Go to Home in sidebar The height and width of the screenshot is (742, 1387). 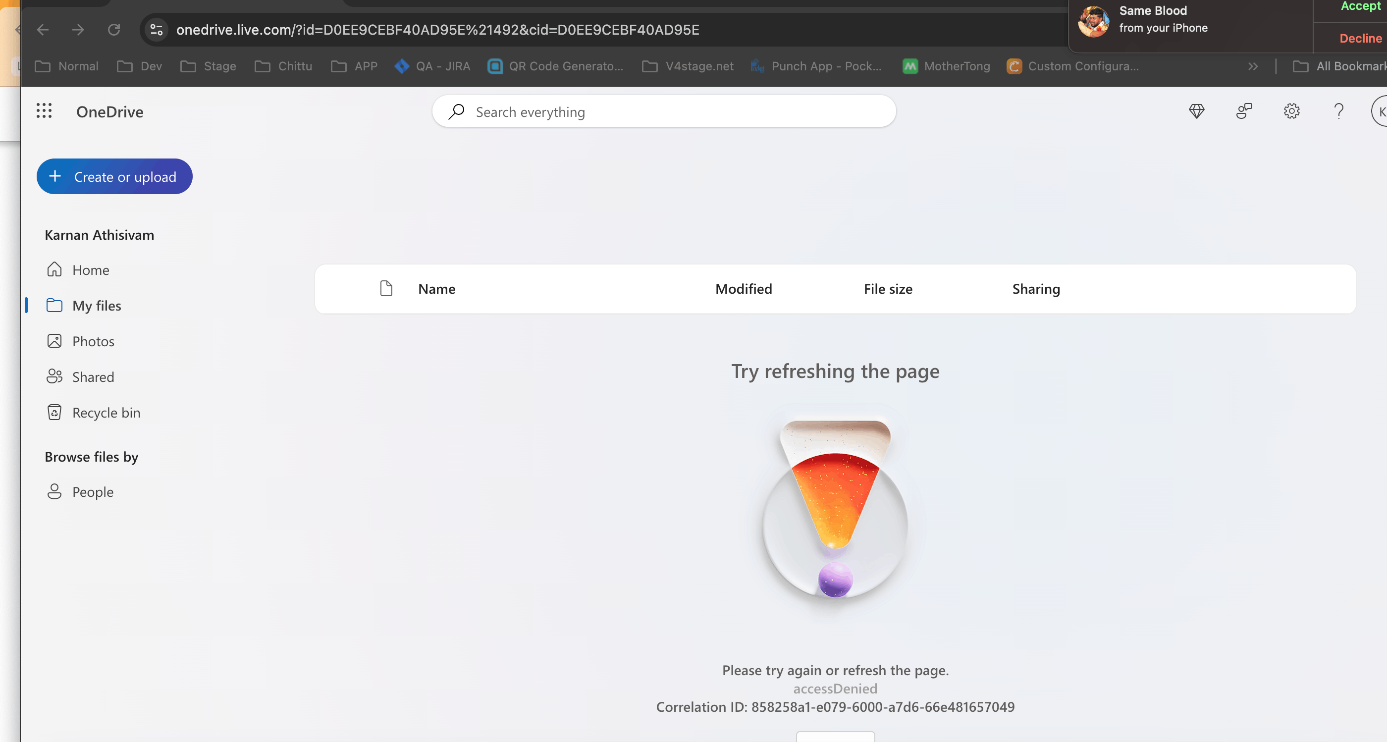pyautogui.click(x=91, y=270)
